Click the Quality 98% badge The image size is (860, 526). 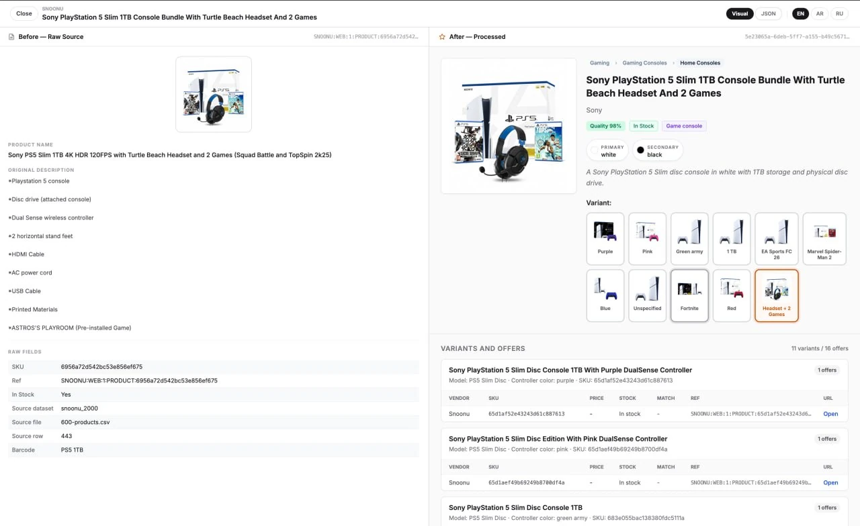coord(605,126)
